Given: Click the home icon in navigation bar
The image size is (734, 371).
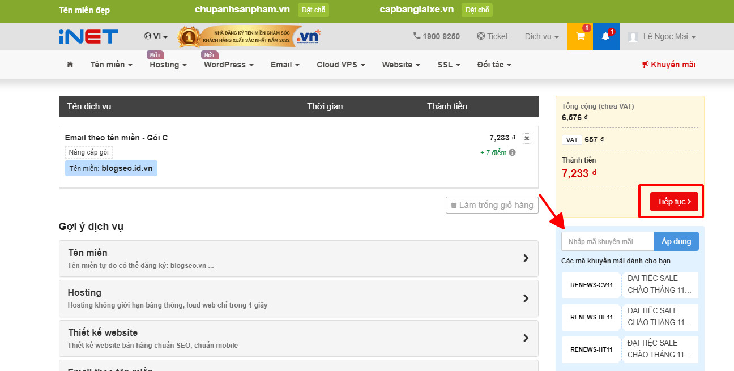Looking at the screenshot, I should (70, 65).
